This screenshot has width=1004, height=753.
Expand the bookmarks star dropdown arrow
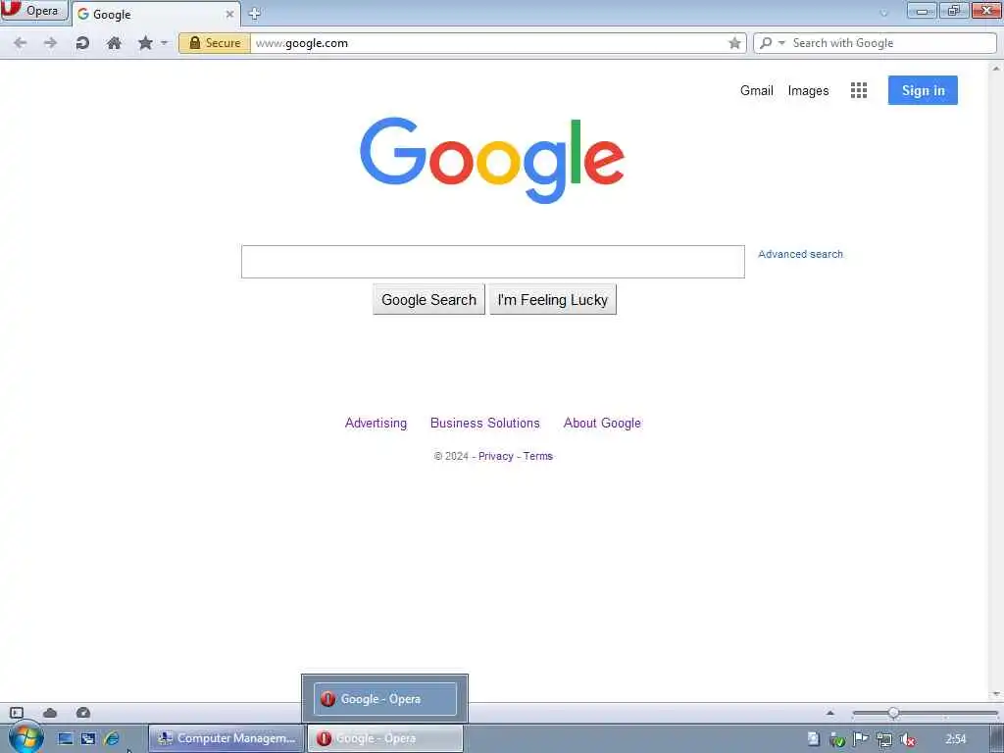pos(164,43)
